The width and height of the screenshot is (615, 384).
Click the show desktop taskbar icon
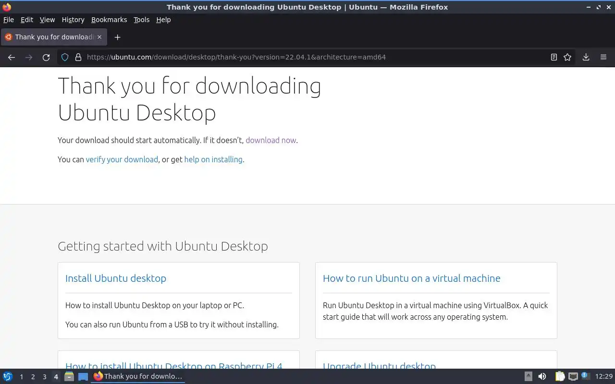click(83, 376)
